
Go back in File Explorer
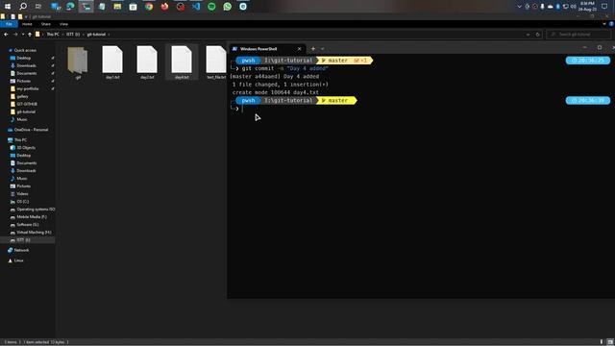point(6,35)
